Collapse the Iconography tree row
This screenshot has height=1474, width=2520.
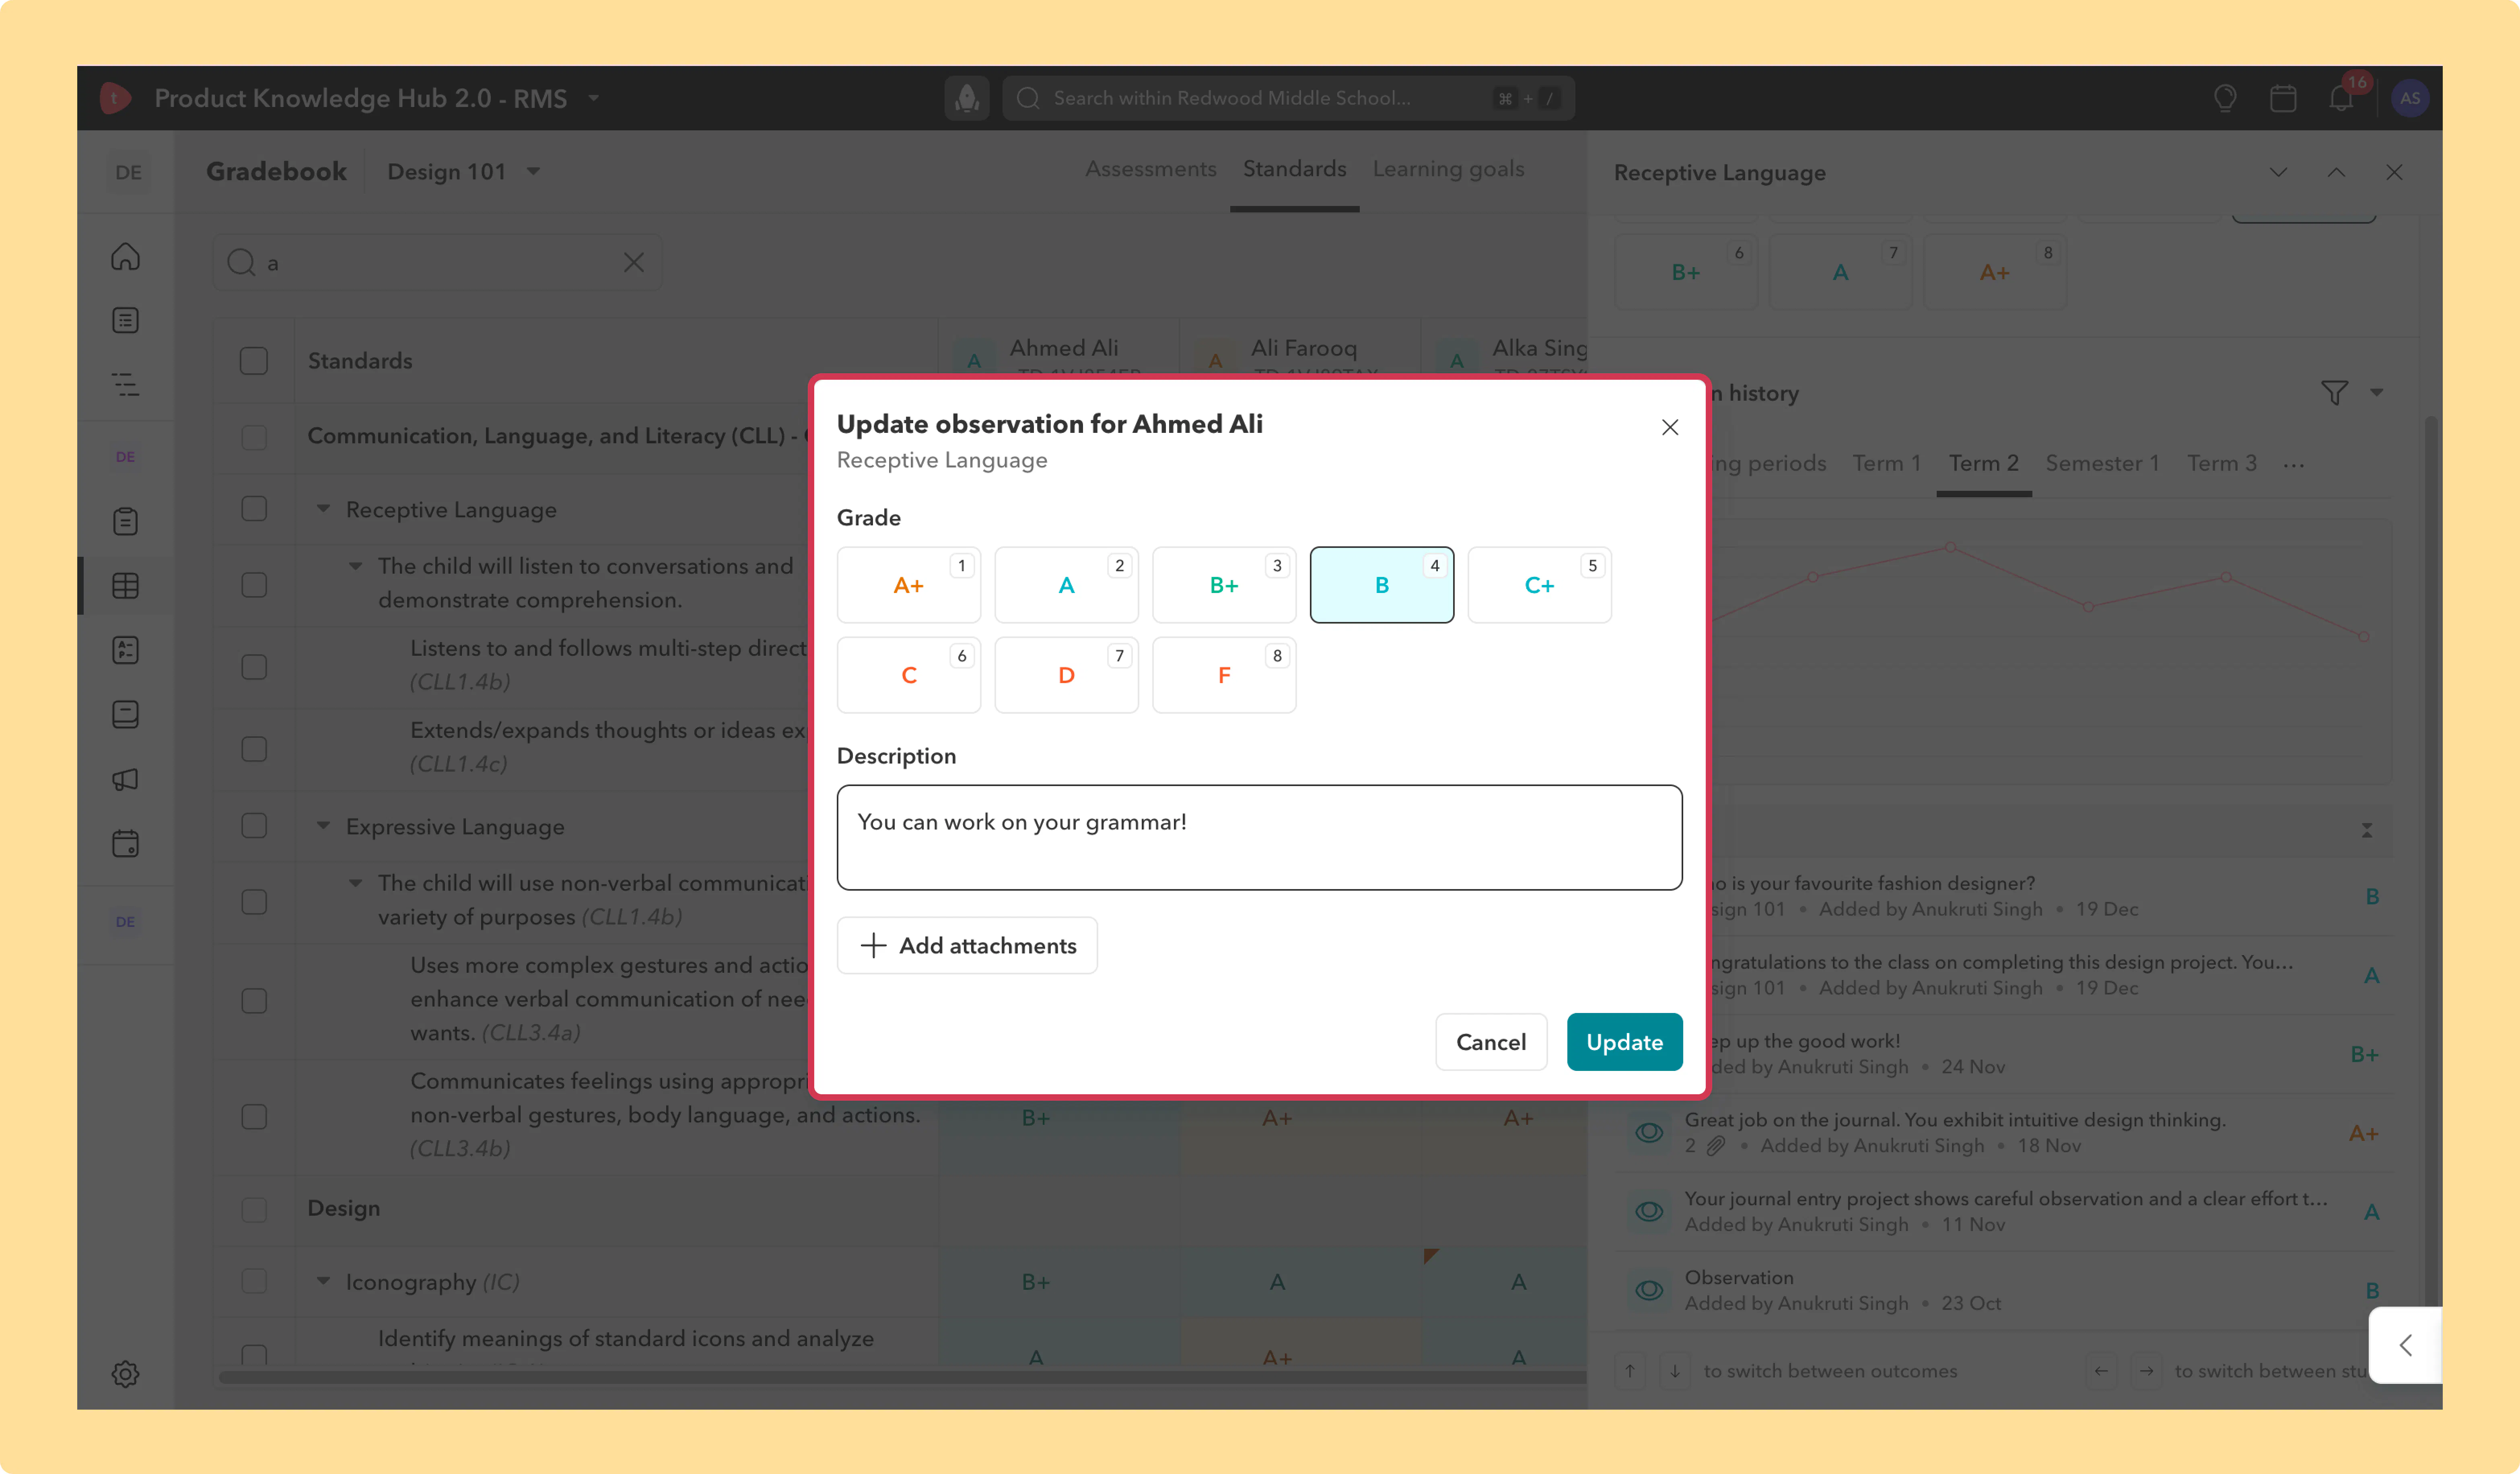coord(323,1281)
